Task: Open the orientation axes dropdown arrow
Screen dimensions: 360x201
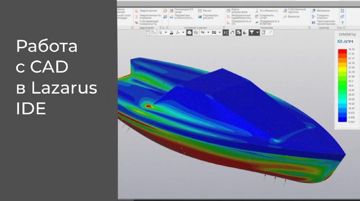Action: click(183, 32)
